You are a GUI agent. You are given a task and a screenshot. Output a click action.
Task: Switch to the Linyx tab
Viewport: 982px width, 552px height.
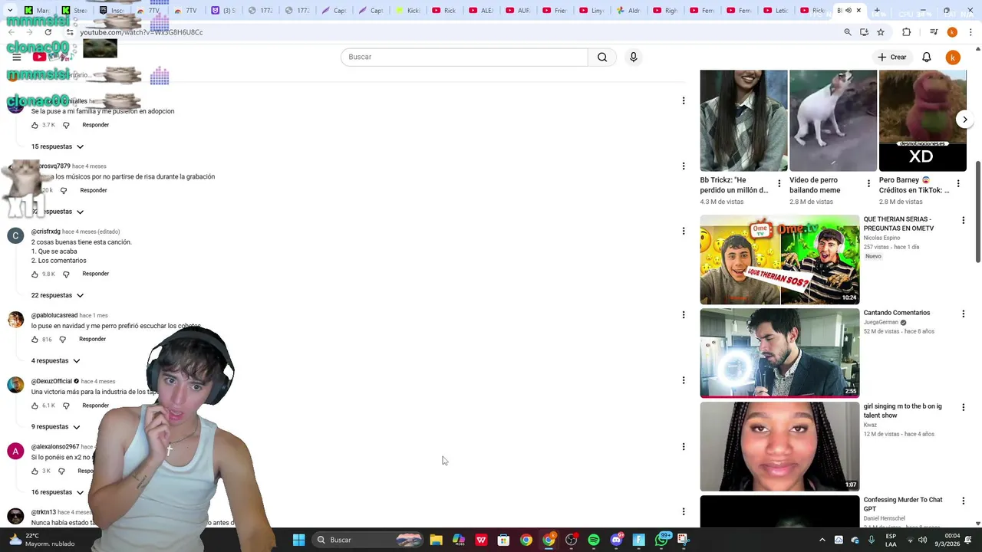pyautogui.click(x=594, y=11)
